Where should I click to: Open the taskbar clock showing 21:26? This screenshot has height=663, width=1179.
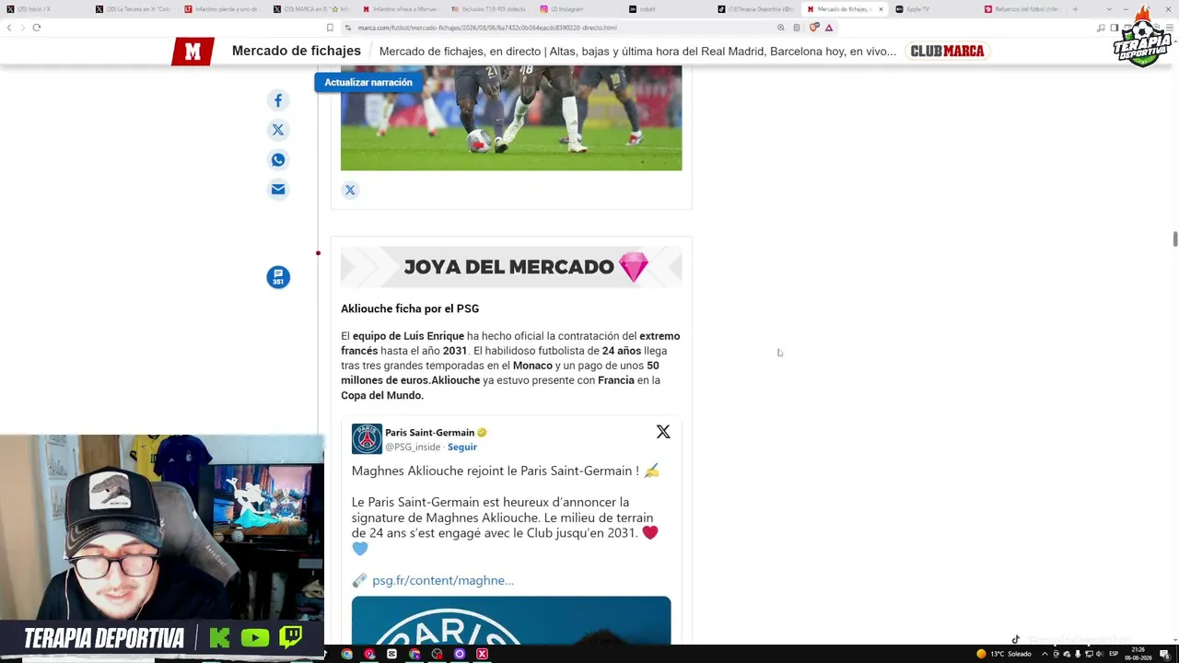1138,654
